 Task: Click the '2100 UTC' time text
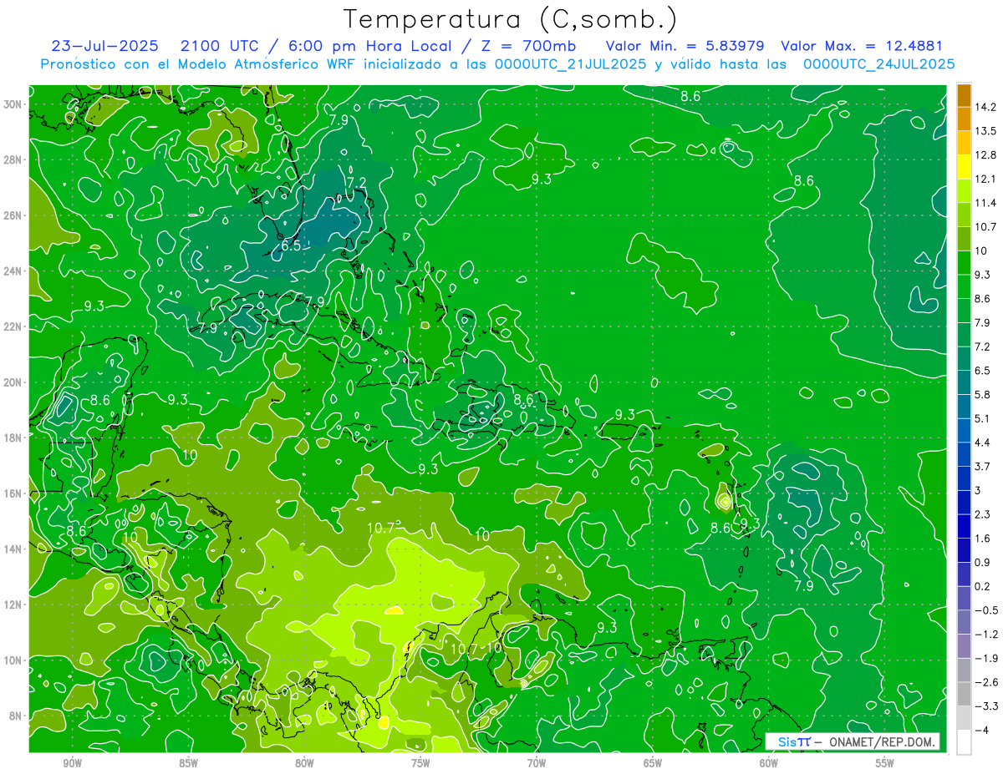(221, 45)
